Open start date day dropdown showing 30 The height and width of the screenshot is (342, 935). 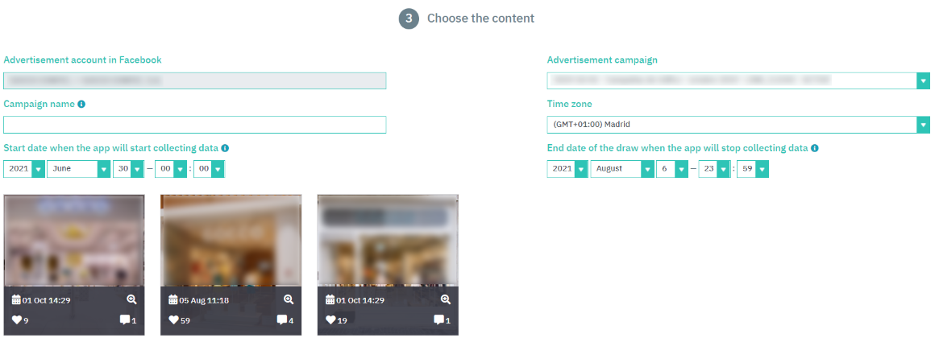point(129,169)
